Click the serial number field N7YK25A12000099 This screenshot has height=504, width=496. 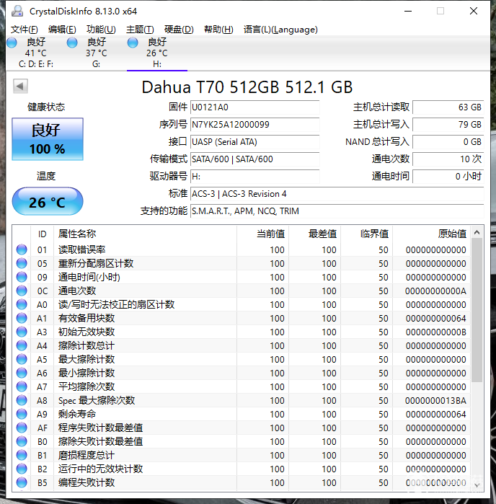point(255,125)
